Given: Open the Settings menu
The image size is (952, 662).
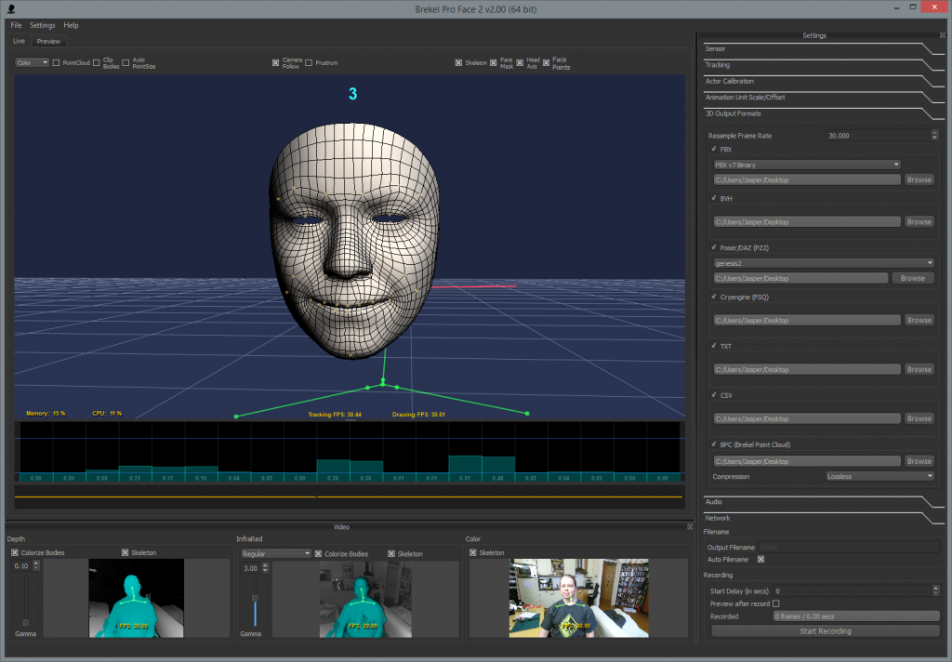Looking at the screenshot, I should (x=43, y=25).
